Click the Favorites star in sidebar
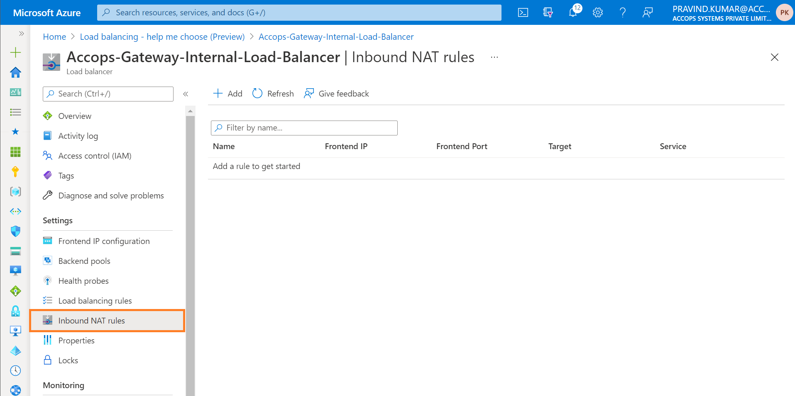The height and width of the screenshot is (396, 795). (x=15, y=132)
